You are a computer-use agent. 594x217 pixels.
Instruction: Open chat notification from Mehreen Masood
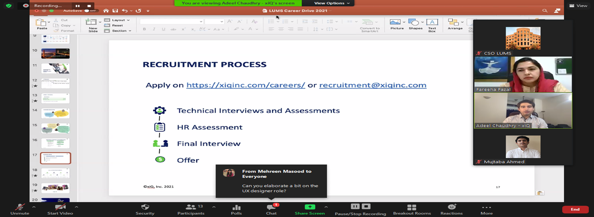click(x=271, y=181)
